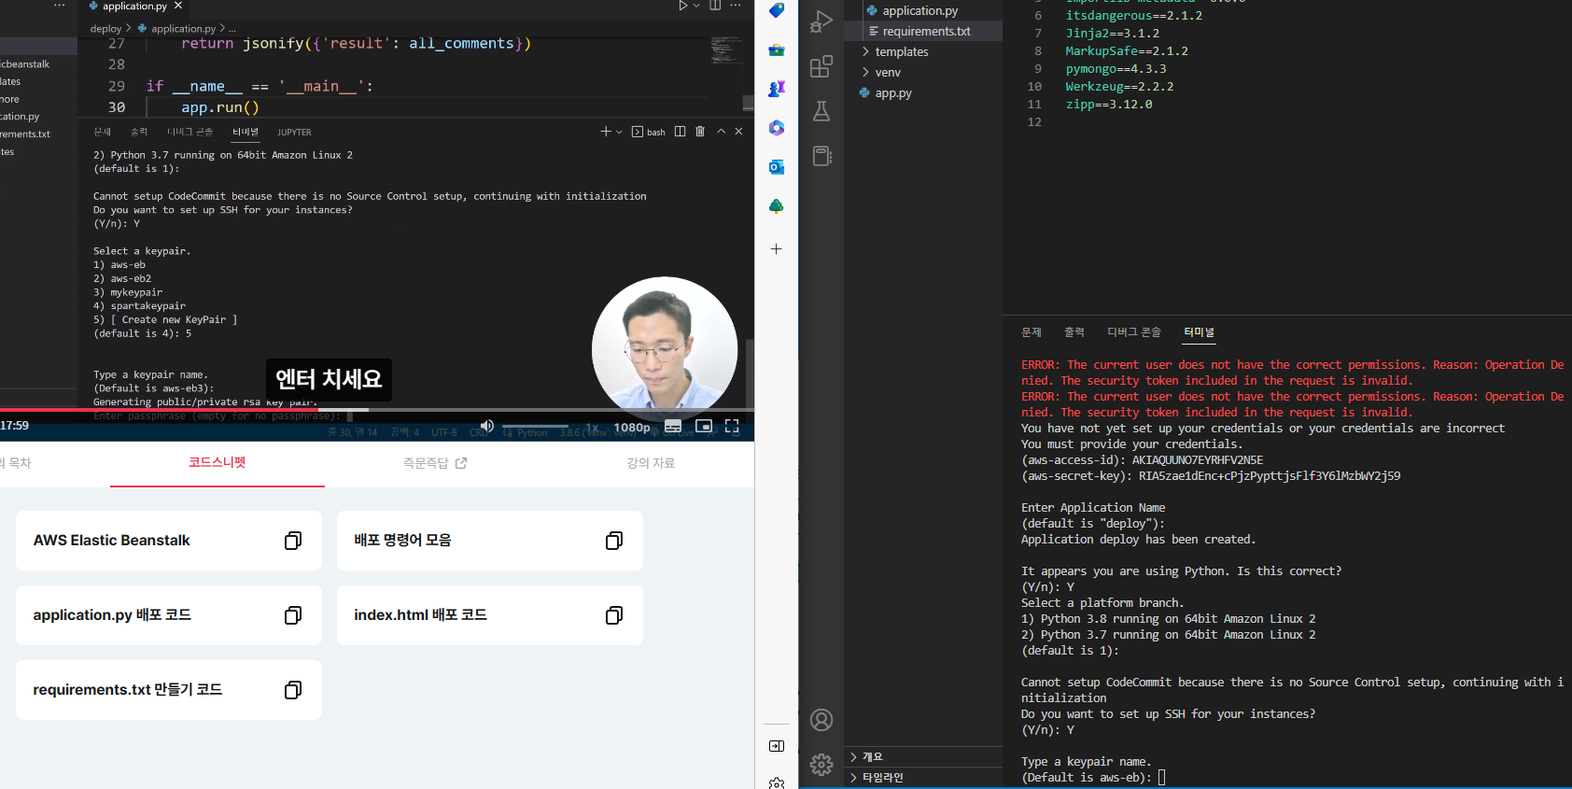Click "Application deploy has been created." terminal line
1572x789 pixels.
pyautogui.click(x=1138, y=540)
